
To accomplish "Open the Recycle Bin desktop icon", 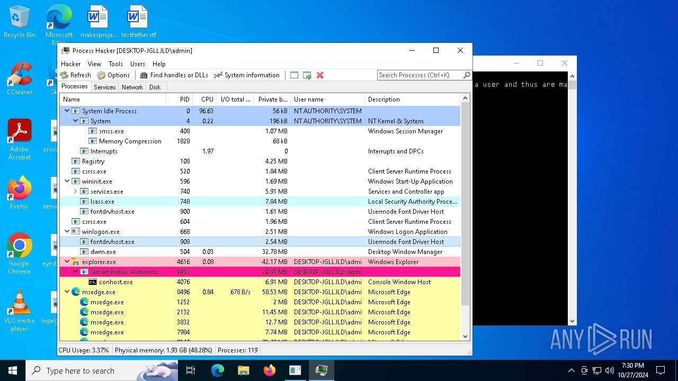I will pos(20,22).
